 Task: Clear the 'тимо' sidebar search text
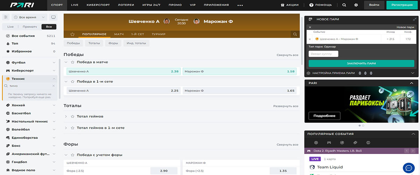(54, 86)
